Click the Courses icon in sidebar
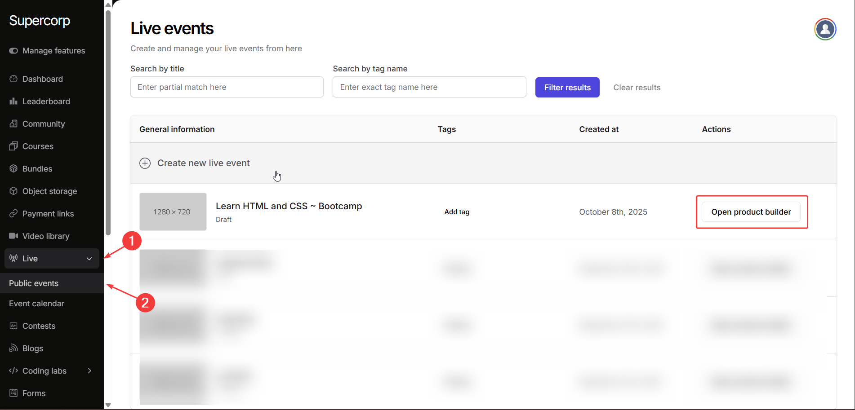855x410 pixels. coord(13,146)
